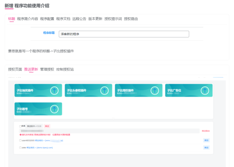Screen dimensions: 234x167
Task: Click the upload arrow on 子比广告位 card
Action: point(205,91)
